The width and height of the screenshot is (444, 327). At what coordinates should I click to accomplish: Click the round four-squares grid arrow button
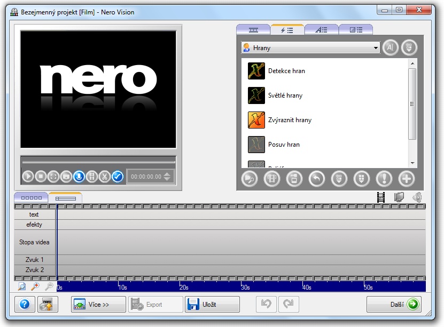(x=339, y=179)
